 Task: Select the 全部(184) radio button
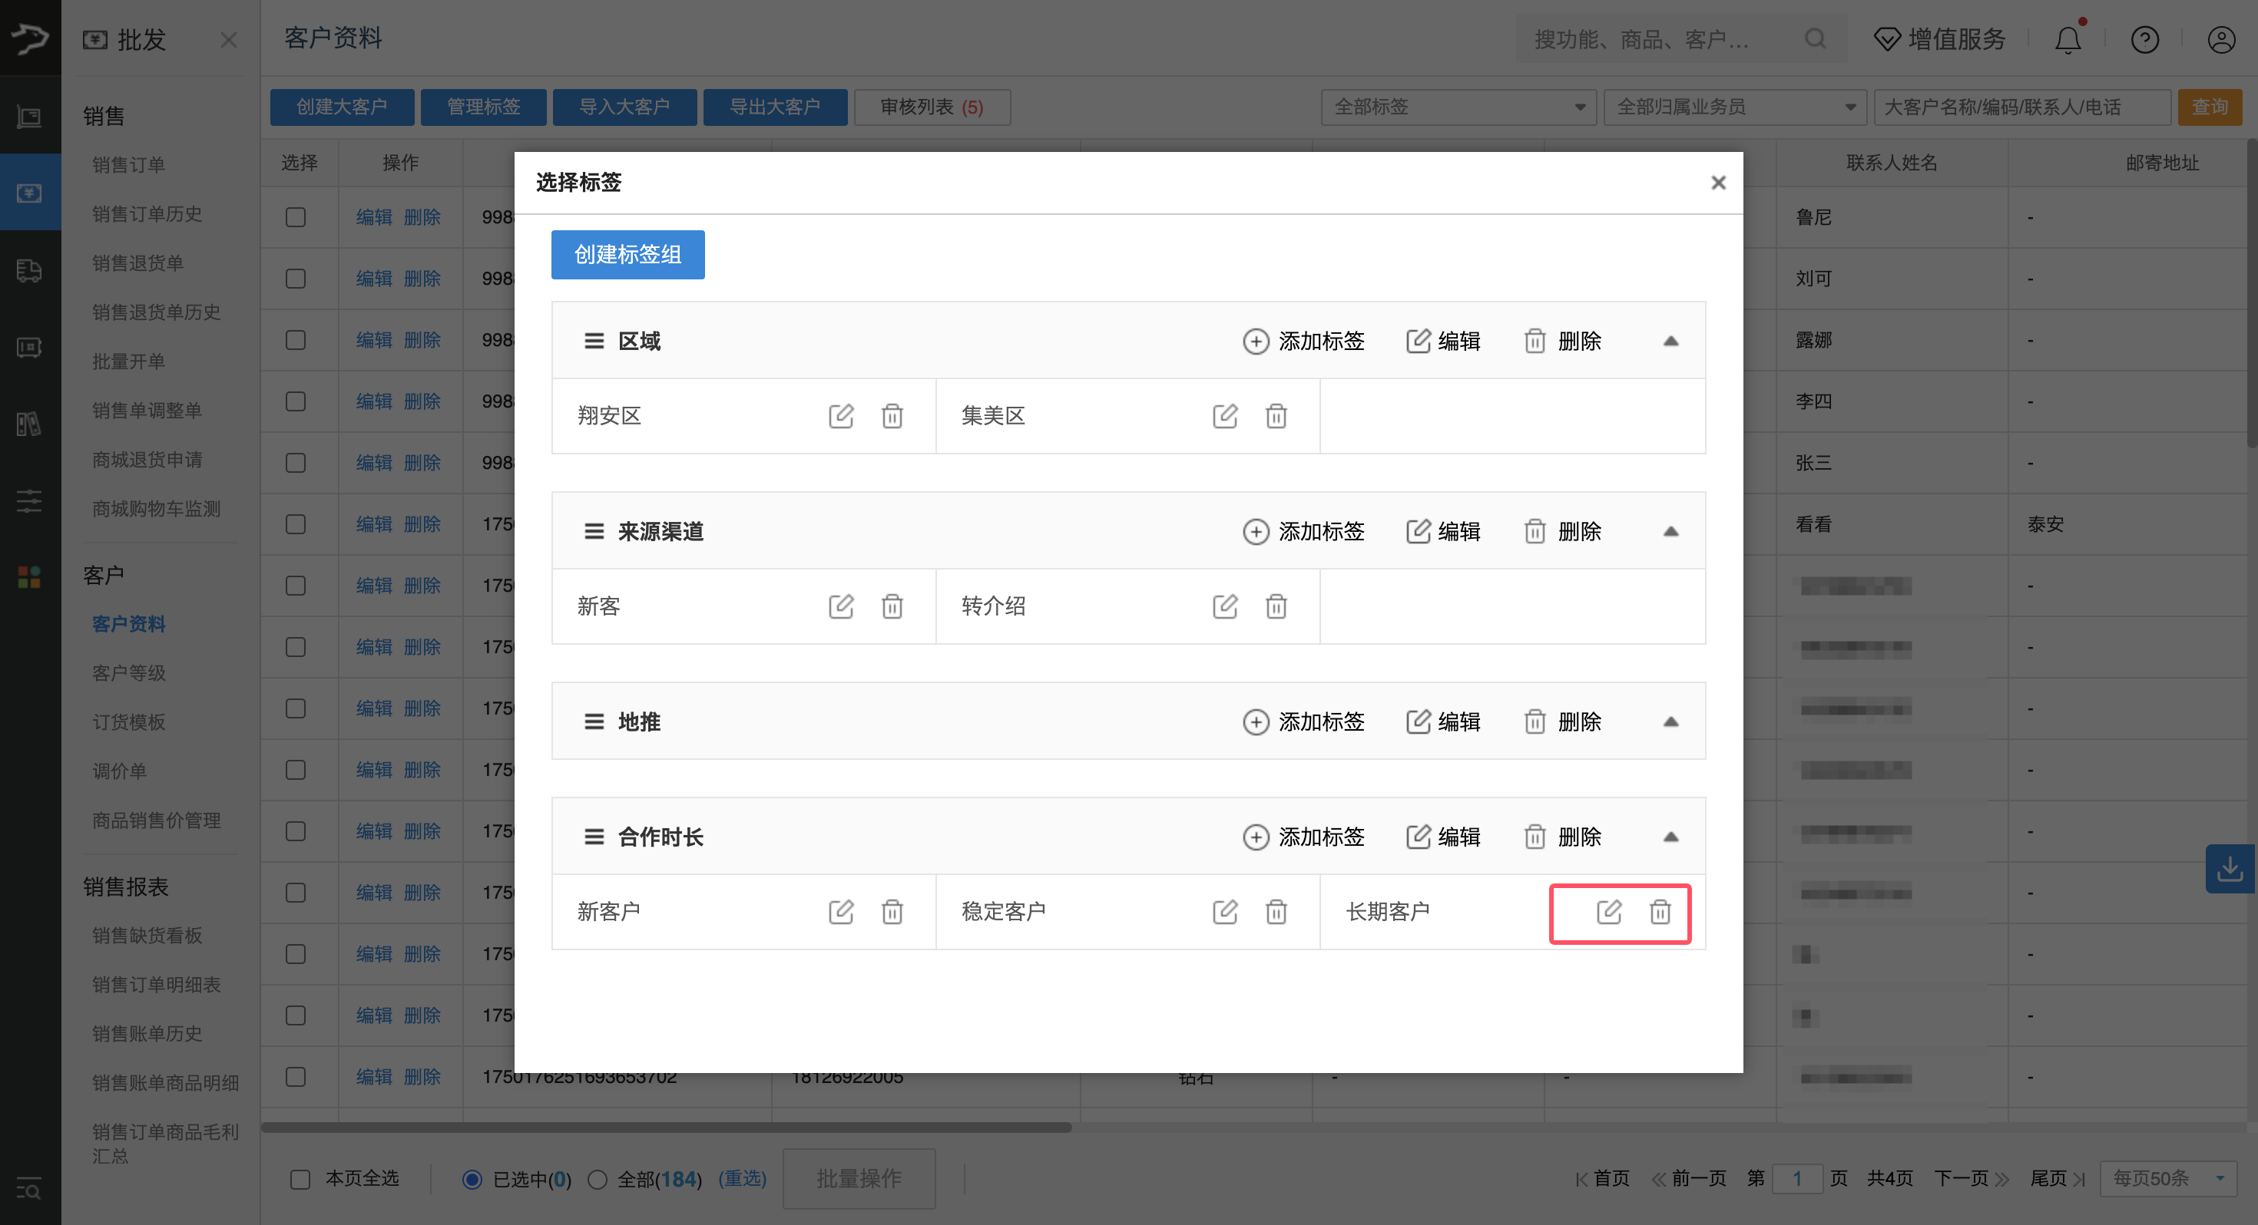[597, 1178]
